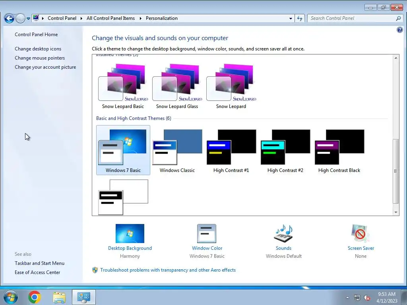Open Taskbar and Start Menu link
Image resolution: width=407 pixels, height=305 pixels.
(39, 263)
